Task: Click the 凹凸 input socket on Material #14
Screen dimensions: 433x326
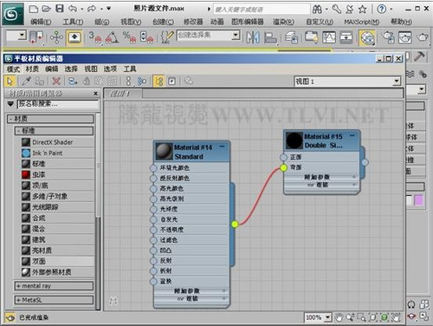Action: (153, 251)
